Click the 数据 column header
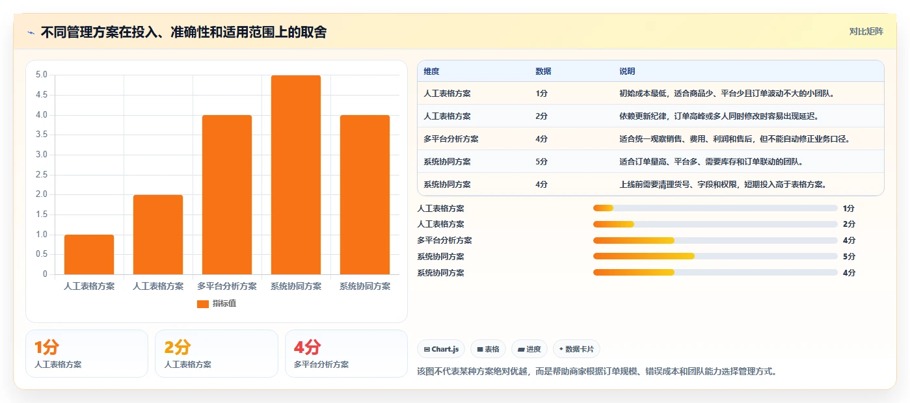910x403 pixels. coord(543,71)
